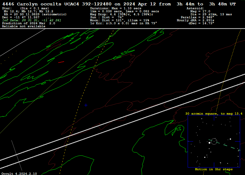Viewport: 245px width, 175px height.
Task: Select the 'Mv 12.4; Mb 12.7; Mr 12.2' line
Action: [28, 11]
